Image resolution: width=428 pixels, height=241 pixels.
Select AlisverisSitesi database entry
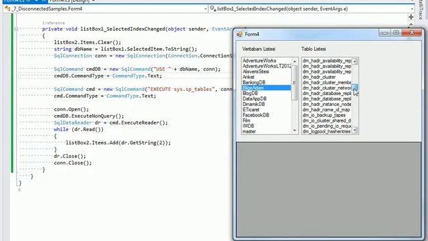(266, 72)
